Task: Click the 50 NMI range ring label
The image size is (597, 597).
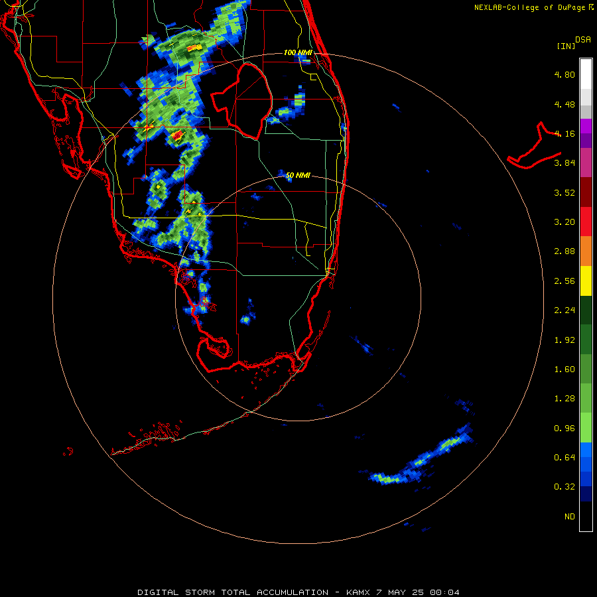Action: pos(298,176)
